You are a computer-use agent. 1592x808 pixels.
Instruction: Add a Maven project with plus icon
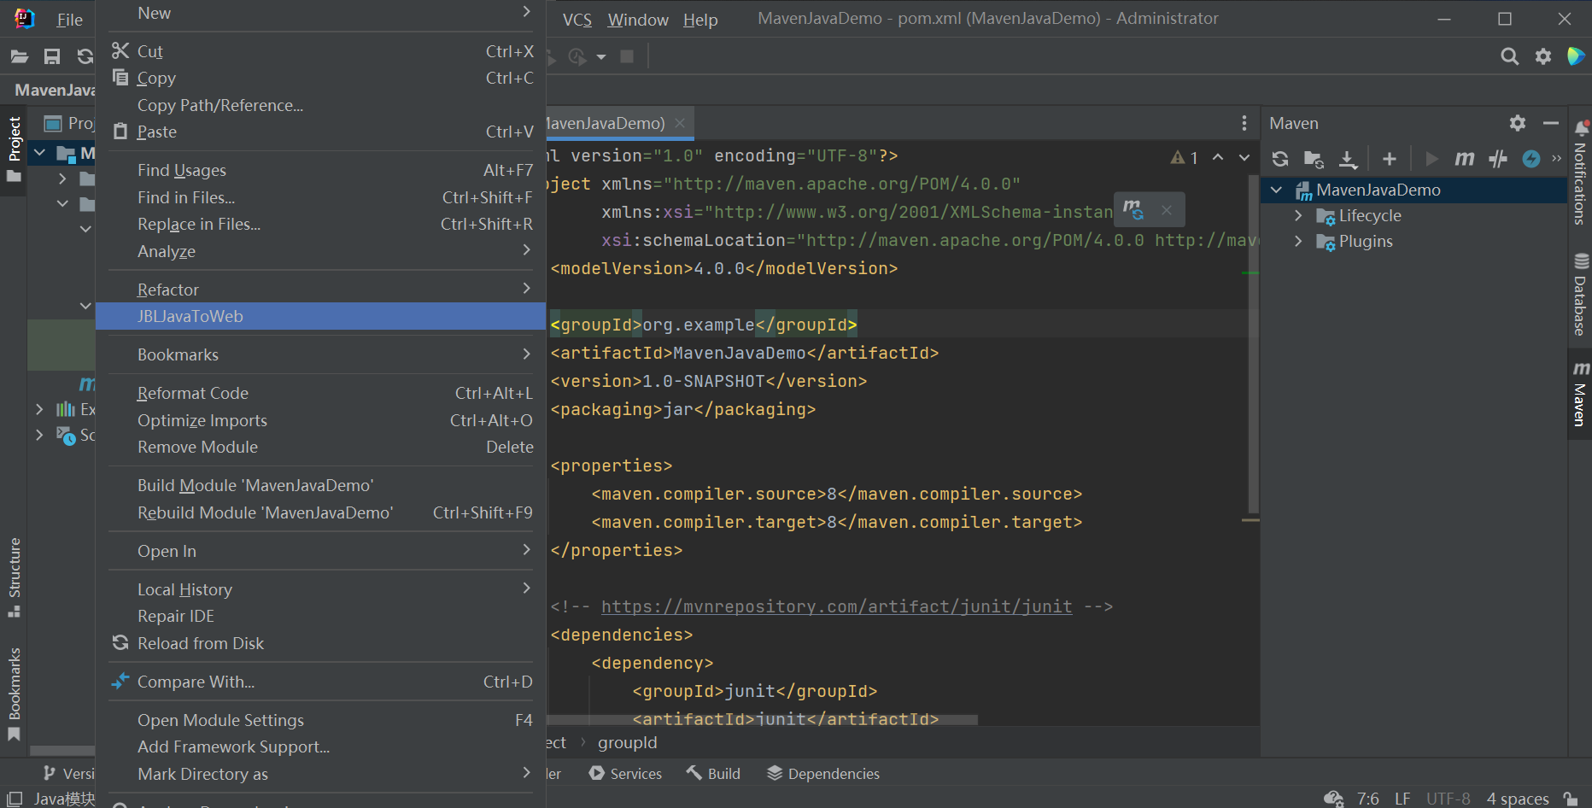pyautogui.click(x=1390, y=159)
